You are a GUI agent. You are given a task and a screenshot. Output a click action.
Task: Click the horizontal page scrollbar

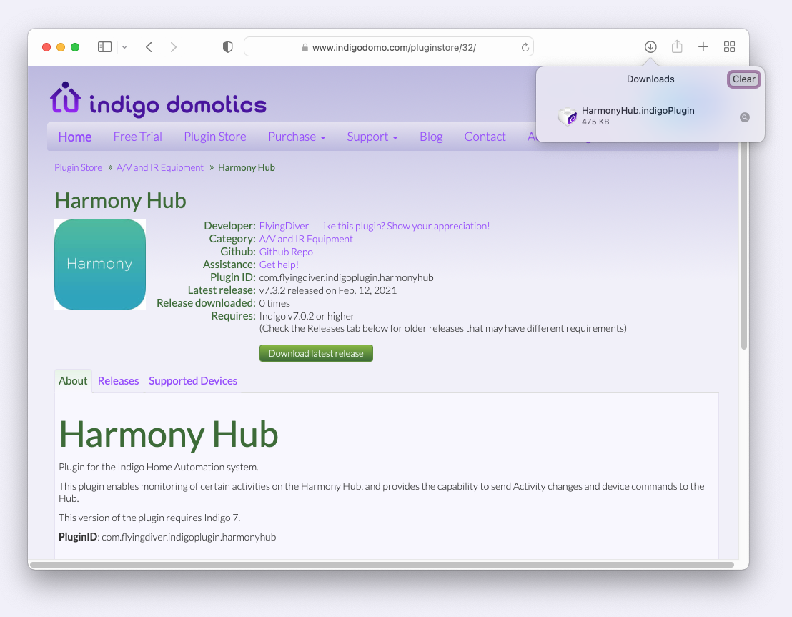[x=382, y=565]
